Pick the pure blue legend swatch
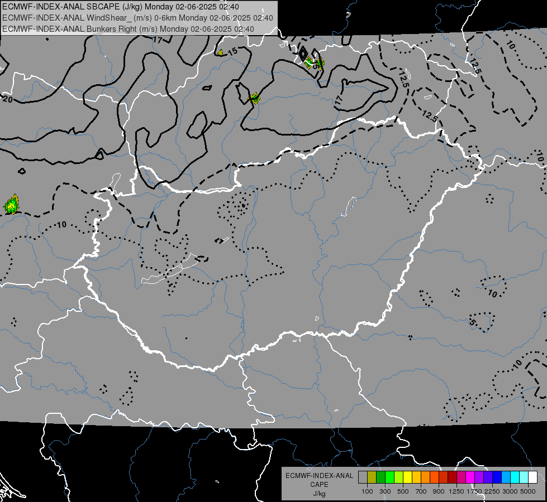 click(x=497, y=477)
